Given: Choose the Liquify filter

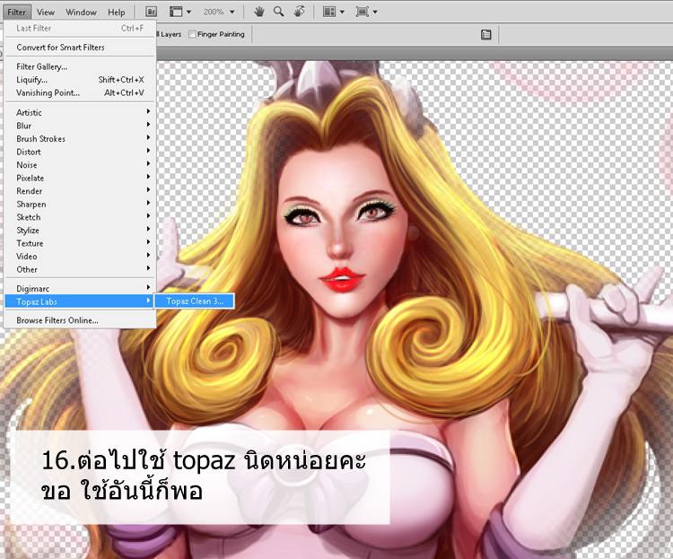Looking at the screenshot, I should click(80, 80).
